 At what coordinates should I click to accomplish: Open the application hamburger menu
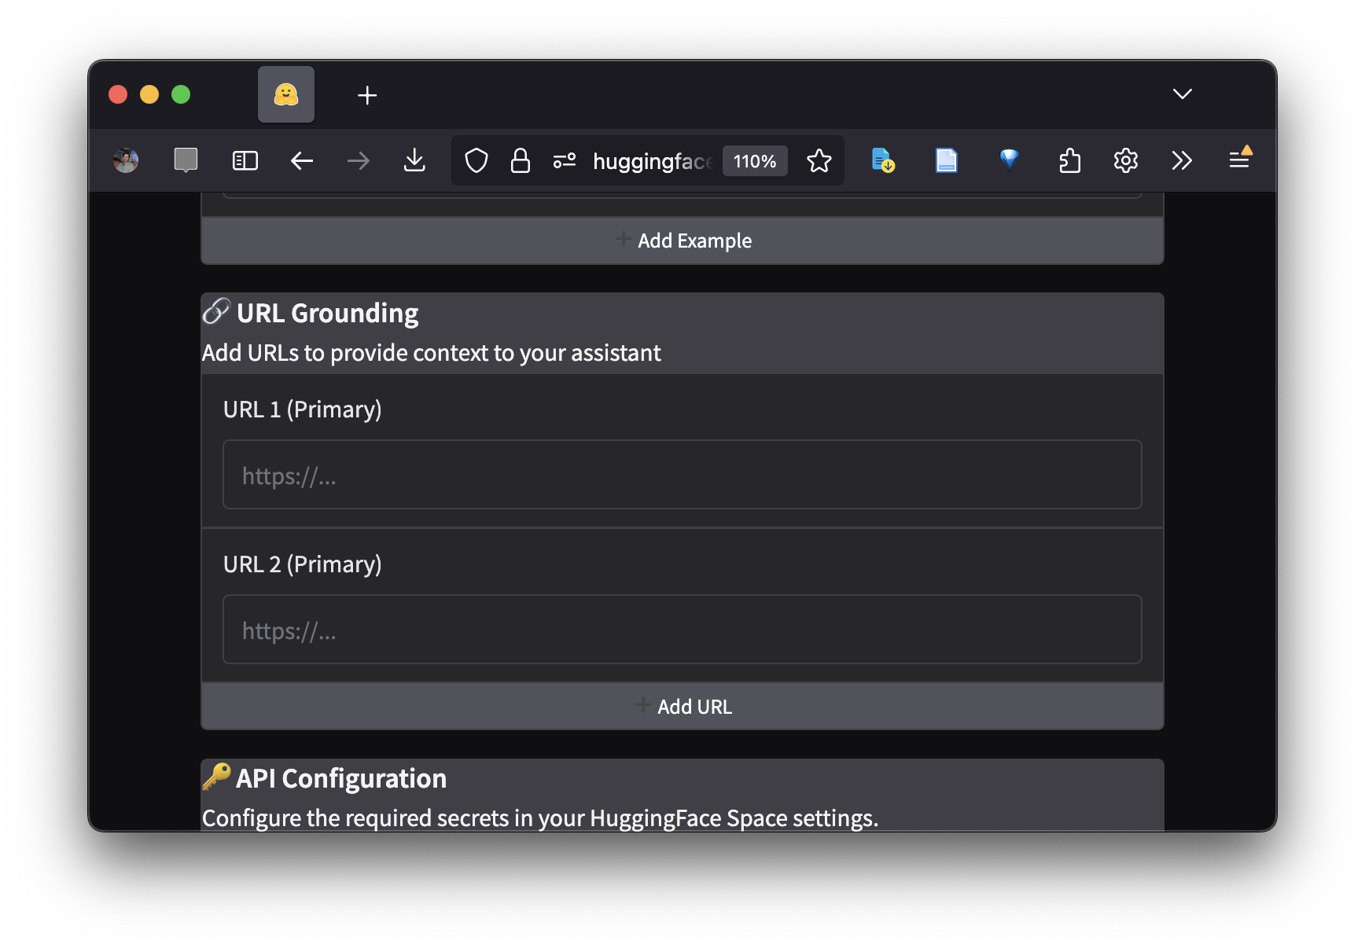pyautogui.click(x=1239, y=160)
